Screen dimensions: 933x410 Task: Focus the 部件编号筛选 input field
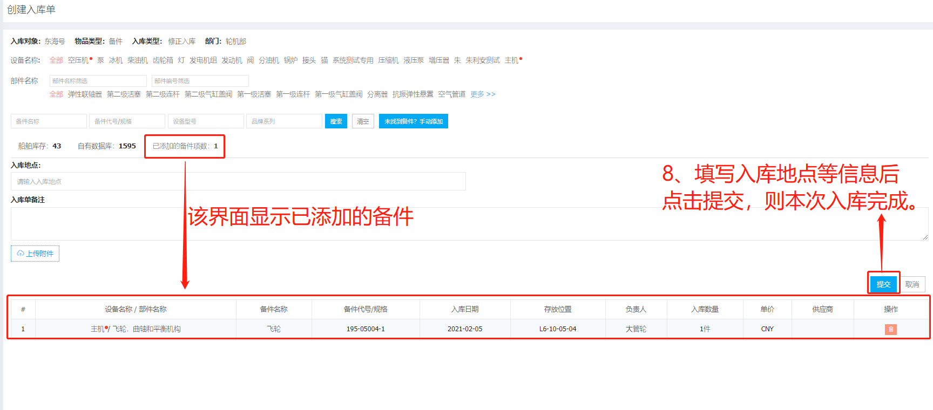(x=200, y=81)
